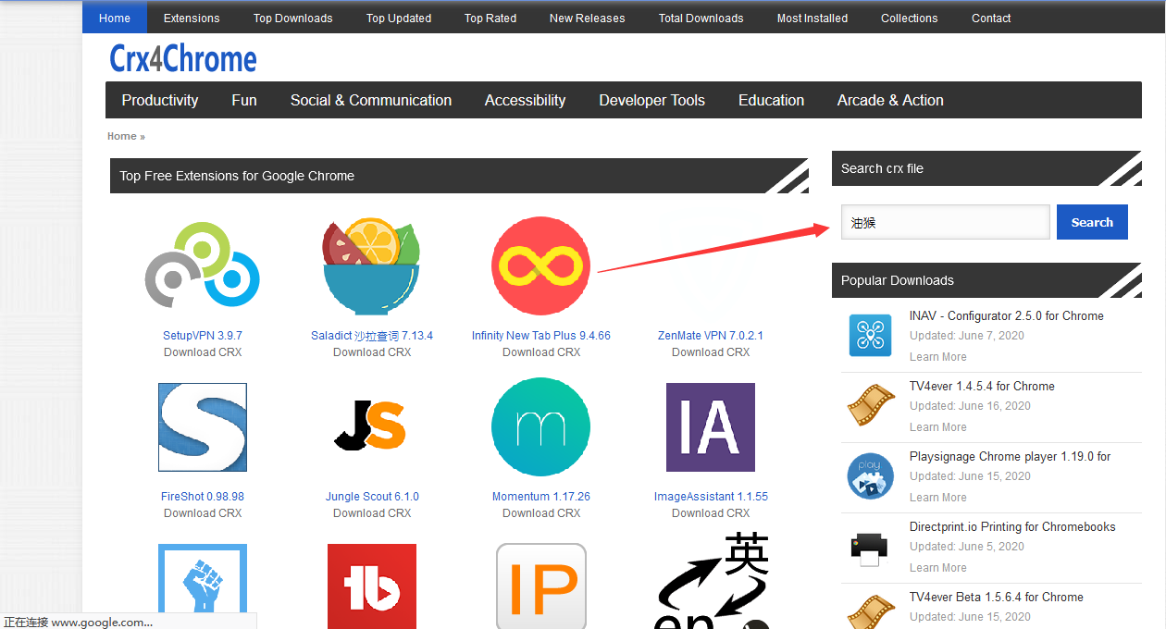Click Download CRX under FireShot
This screenshot has height=629, width=1166.
pos(203,513)
